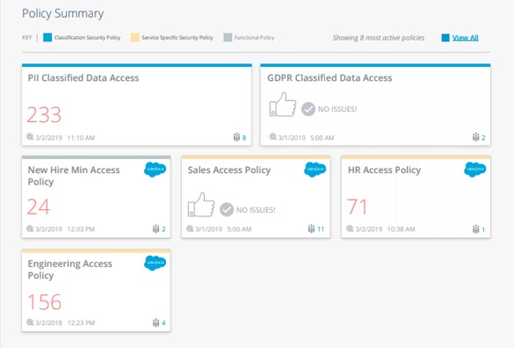The height and width of the screenshot is (348, 514).
Task: Click the thumbs-up icon on Sales Access Policy
Action: (201, 205)
